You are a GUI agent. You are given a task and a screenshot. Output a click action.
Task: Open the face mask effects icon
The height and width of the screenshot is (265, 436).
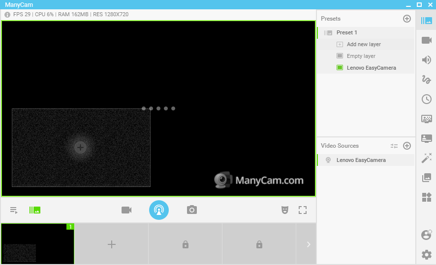(285, 210)
